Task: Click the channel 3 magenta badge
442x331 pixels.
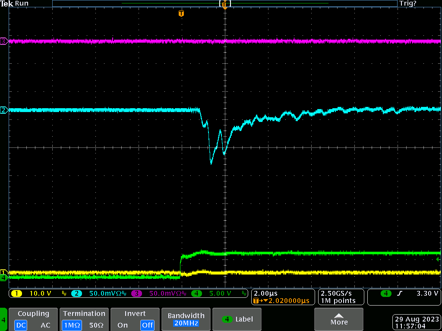Action: 136,294
